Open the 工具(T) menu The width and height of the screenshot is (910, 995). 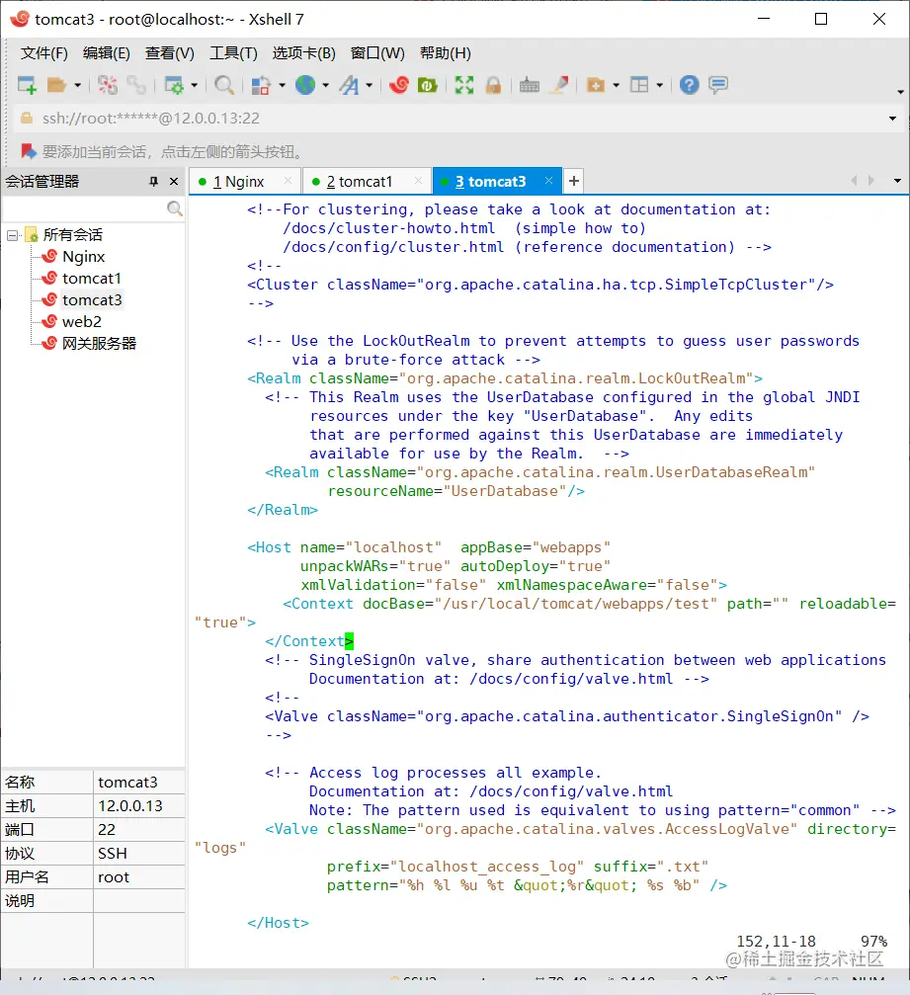(233, 53)
